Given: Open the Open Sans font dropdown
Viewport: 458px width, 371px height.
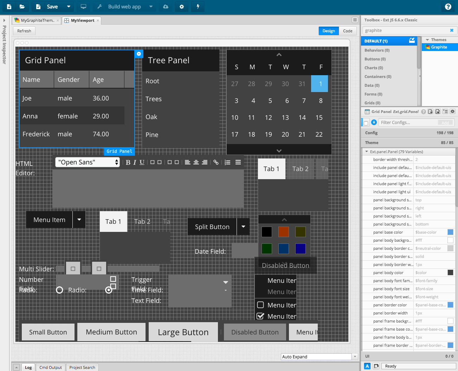Looking at the screenshot, I should point(88,162).
